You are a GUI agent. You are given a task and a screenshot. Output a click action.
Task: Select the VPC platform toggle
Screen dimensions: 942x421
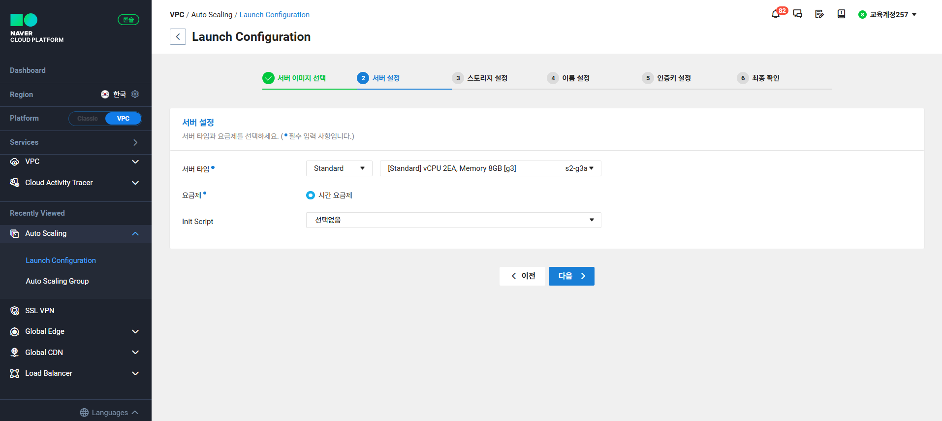click(124, 119)
